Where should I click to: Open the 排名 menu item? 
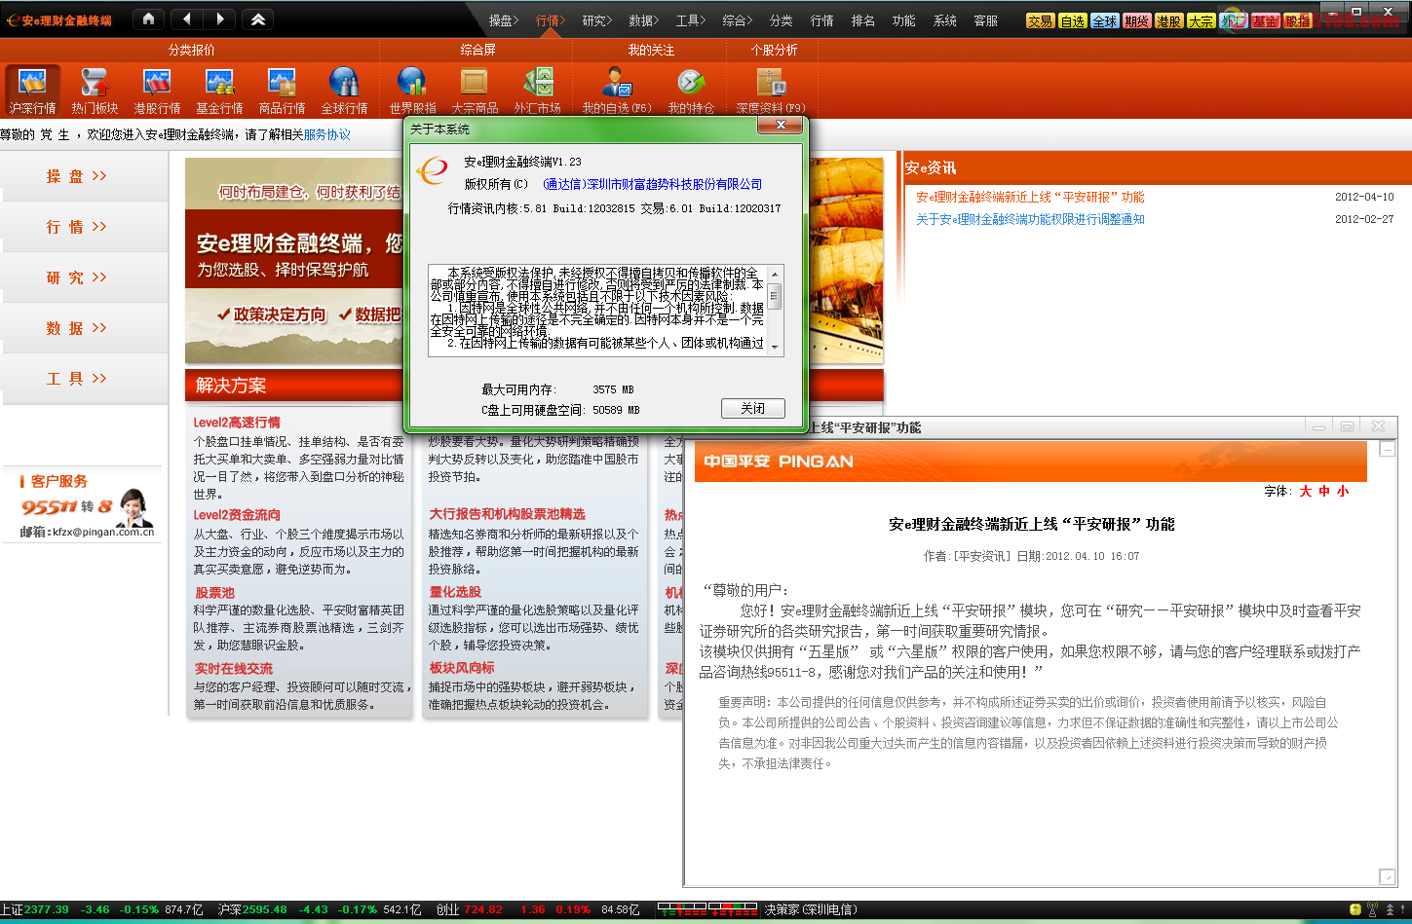(x=862, y=20)
